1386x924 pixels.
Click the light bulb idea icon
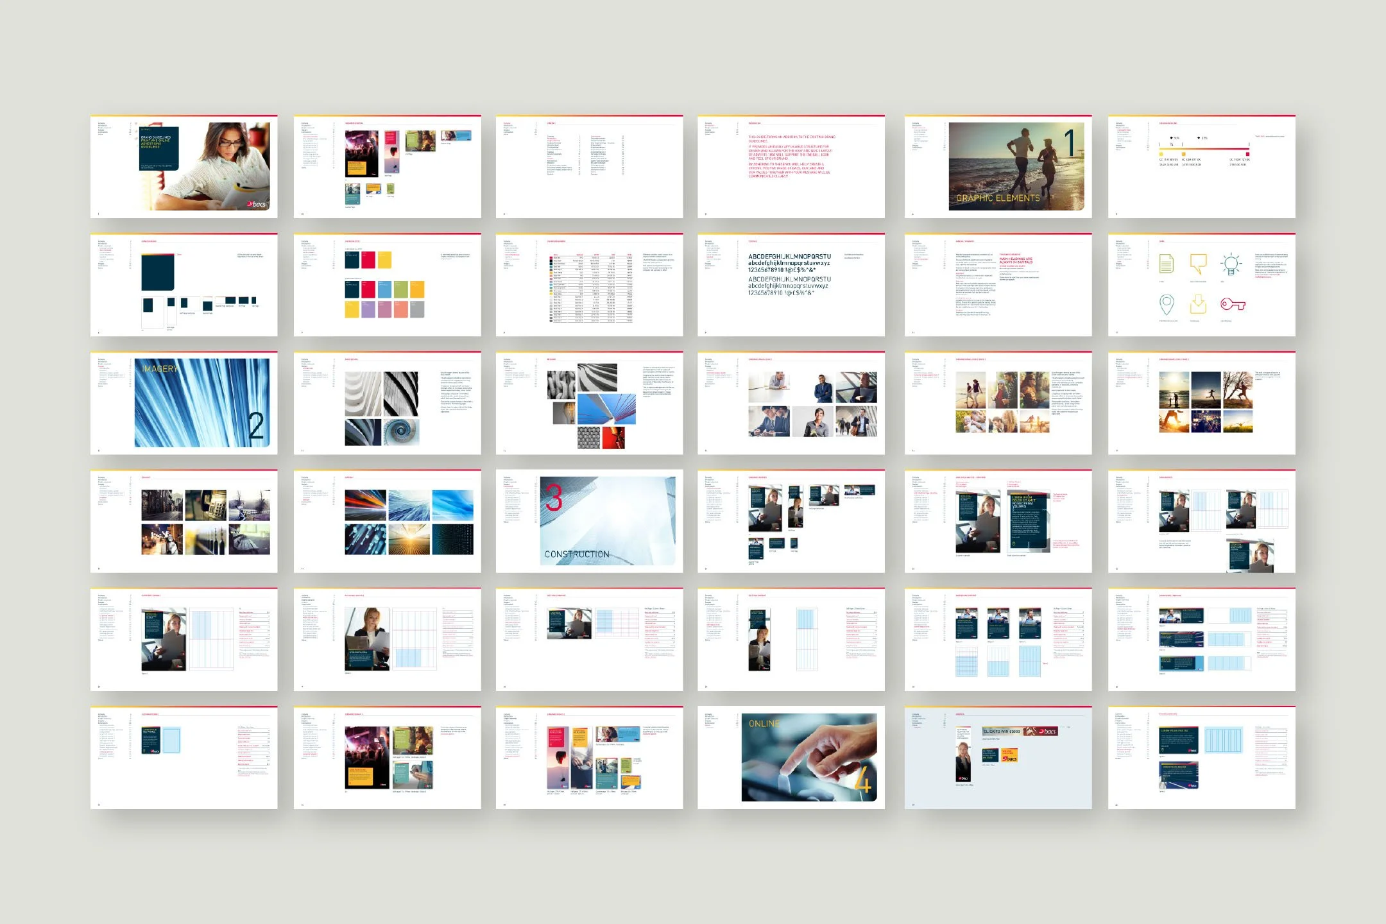(1231, 264)
